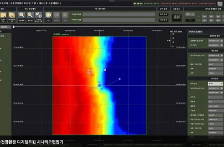The width and height of the screenshot is (224, 147).
Task: Open the target dropdown in the real-time settings
Action: [x=190, y=14]
